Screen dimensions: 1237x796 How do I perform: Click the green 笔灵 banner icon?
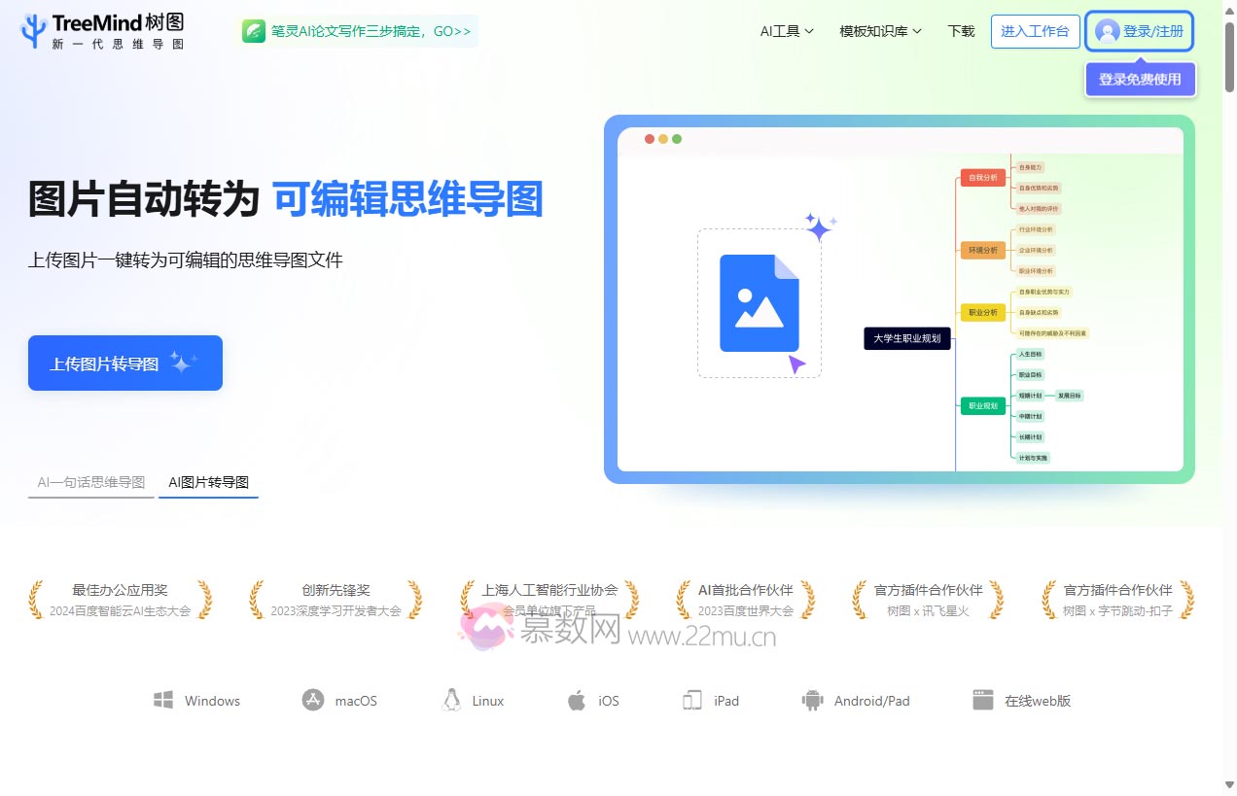click(254, 30)
